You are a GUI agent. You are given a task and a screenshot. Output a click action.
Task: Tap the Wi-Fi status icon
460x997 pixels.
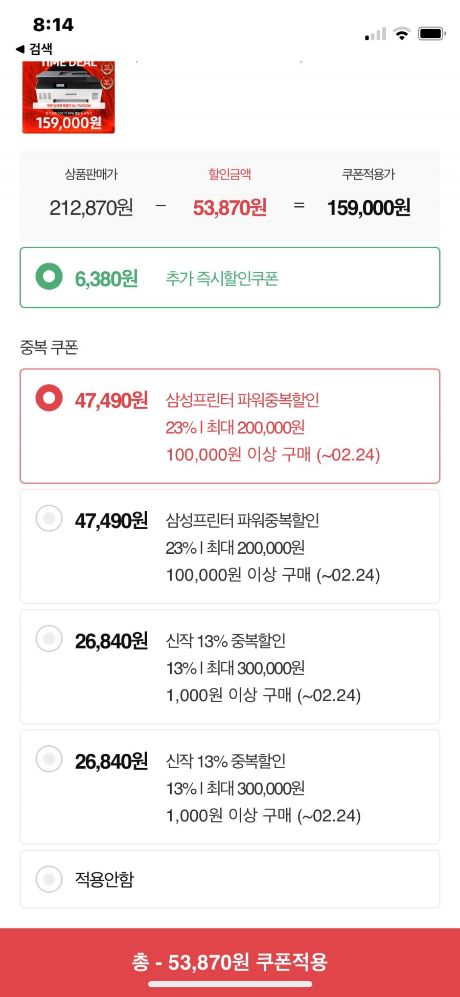pyautogui.click(x=402, y=34)
